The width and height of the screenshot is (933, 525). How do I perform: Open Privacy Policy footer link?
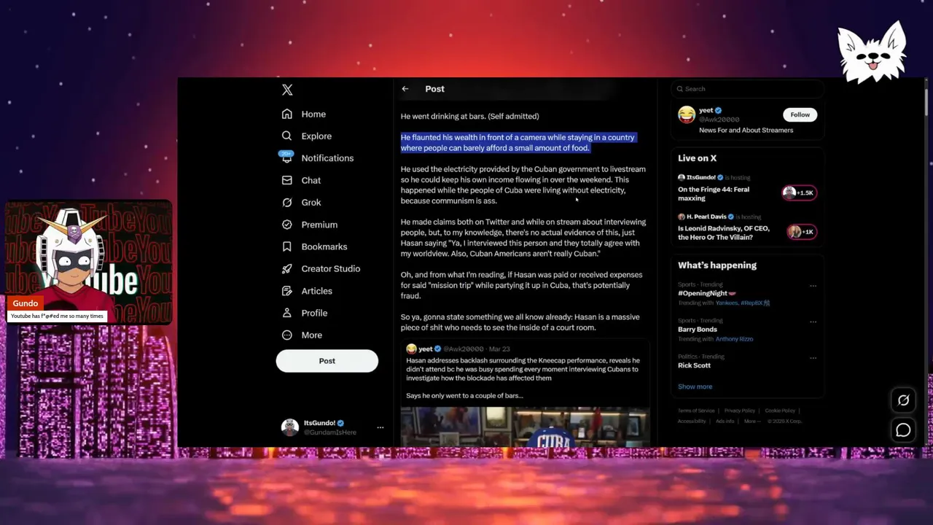740,411
